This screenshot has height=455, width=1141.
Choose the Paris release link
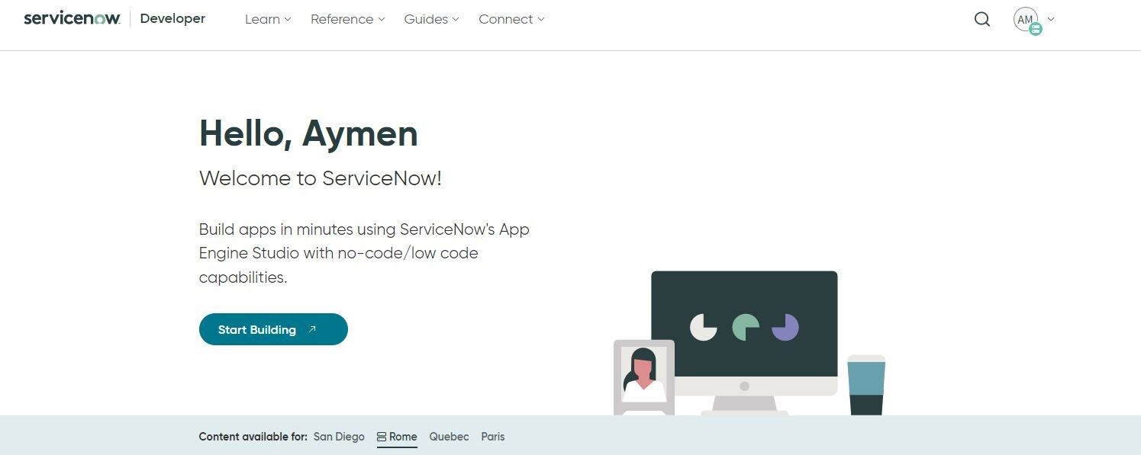pyautogui.click(x=493, y=437)
